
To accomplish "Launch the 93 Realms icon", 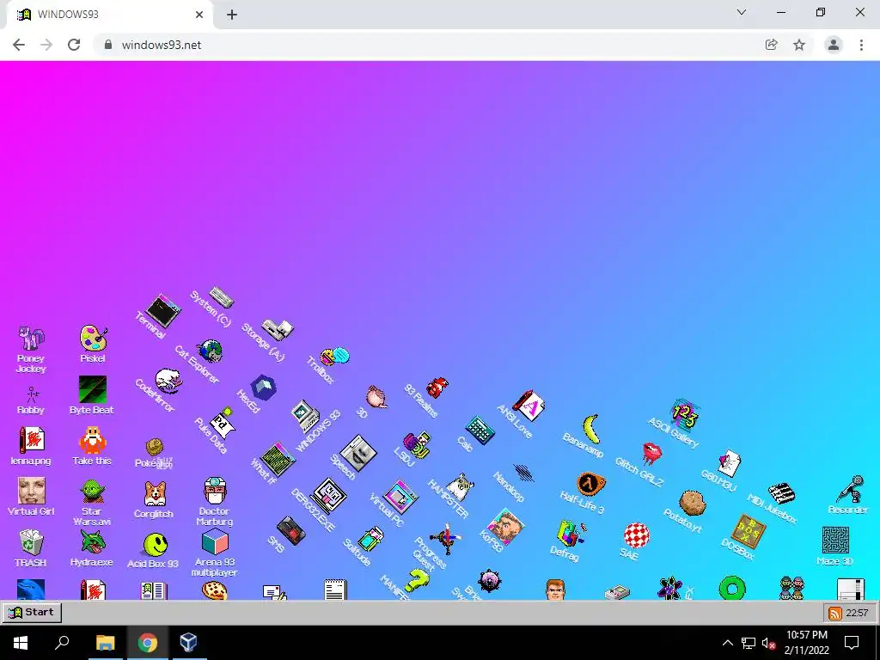I will tap(437, 387).
